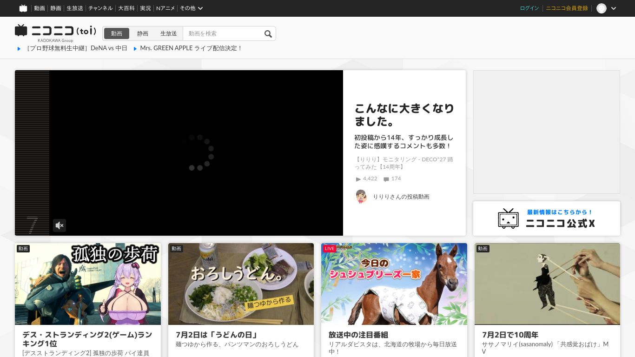Open the シュシュブリーズ一家 live thumbnail

click(394, 284)
